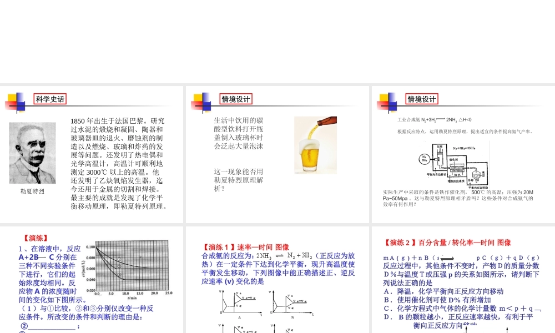This screenshot has width=555, height=333.
Task: Click the heading 【演练 1 】速率—时间 图像
Action: point(245,247)
